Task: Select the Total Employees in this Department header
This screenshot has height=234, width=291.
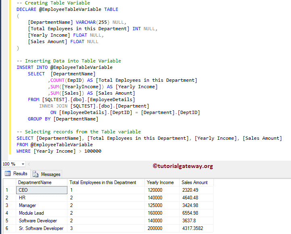Action: 106,182
